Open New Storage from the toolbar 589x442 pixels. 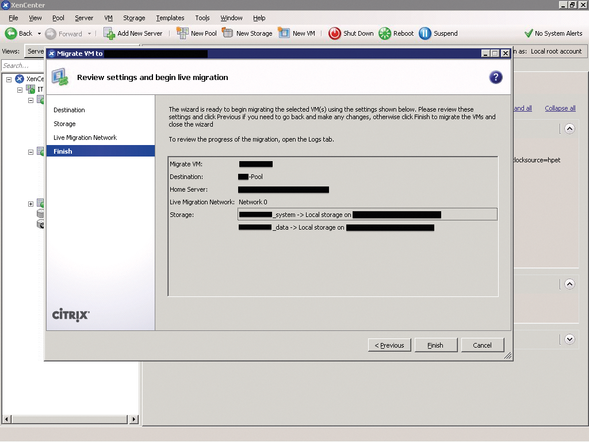(228, 33)
